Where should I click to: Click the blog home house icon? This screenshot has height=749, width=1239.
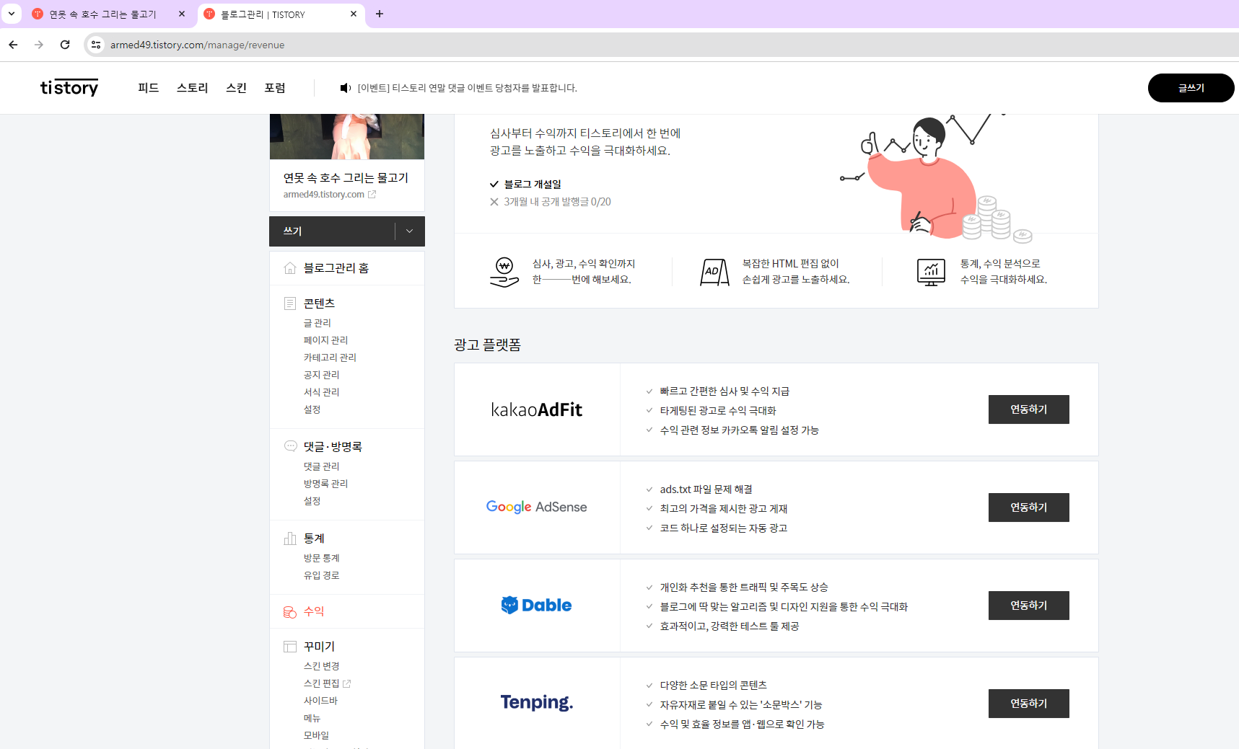point(290,268)
